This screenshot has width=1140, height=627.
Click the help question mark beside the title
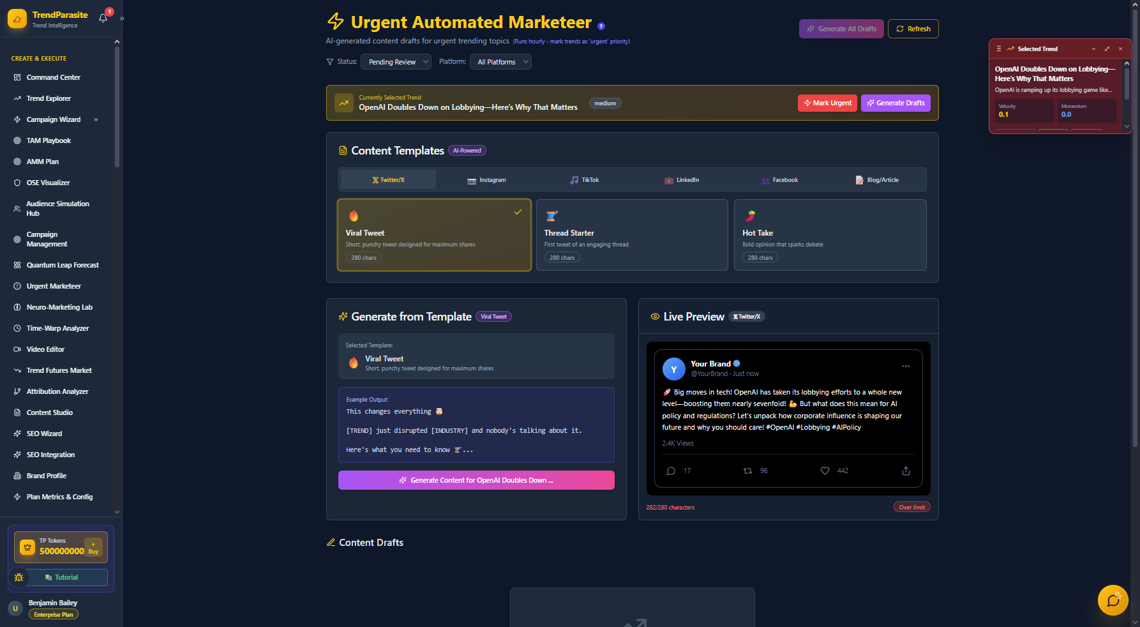(601, 26)
